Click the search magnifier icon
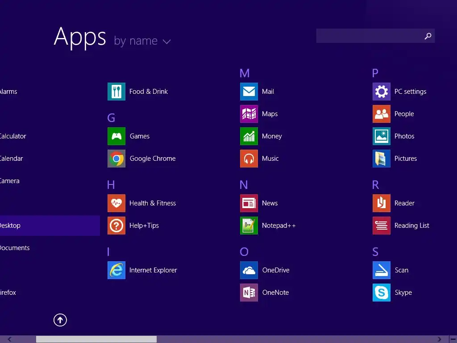457x343 pixels. [x=428, y=36]
